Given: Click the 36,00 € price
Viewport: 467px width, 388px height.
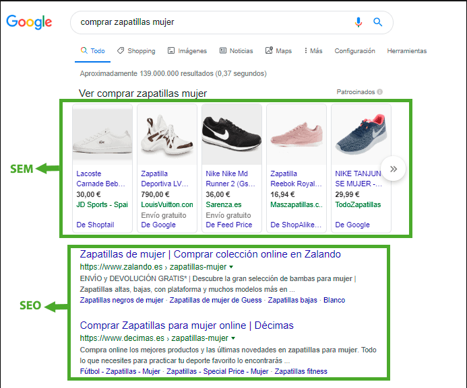Looking at the screenshot, I should pos(218,194).
